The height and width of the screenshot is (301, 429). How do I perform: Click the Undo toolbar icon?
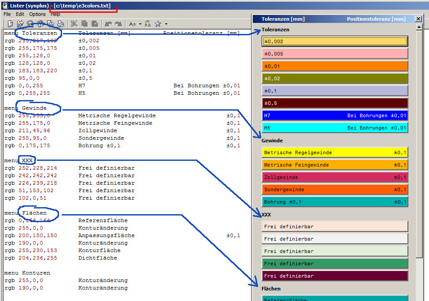click(108, 24)
